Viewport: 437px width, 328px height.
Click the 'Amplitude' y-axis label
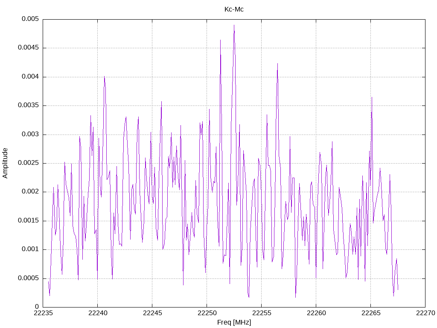(x=5, y=163)
